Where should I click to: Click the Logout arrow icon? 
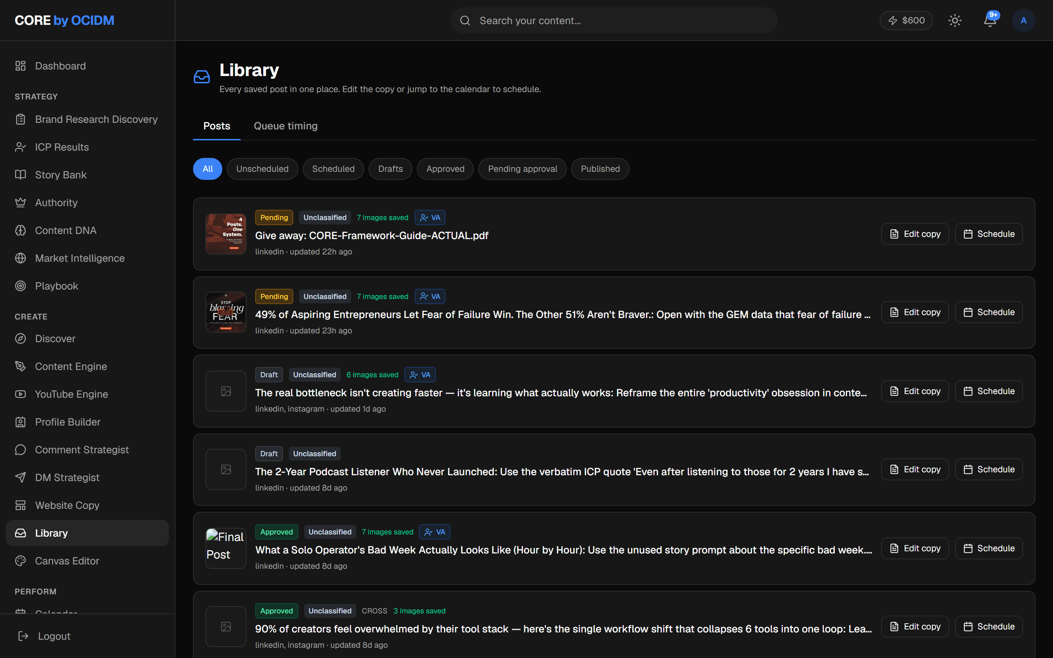click(x=23, y=636)
